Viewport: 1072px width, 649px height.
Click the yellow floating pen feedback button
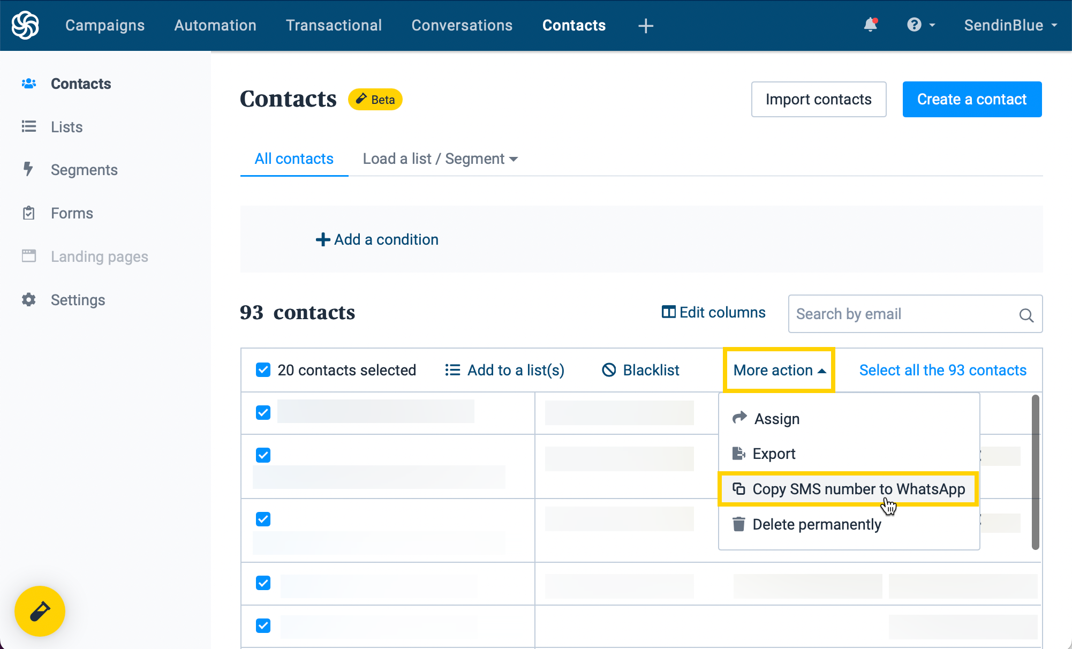coord(40,611)
